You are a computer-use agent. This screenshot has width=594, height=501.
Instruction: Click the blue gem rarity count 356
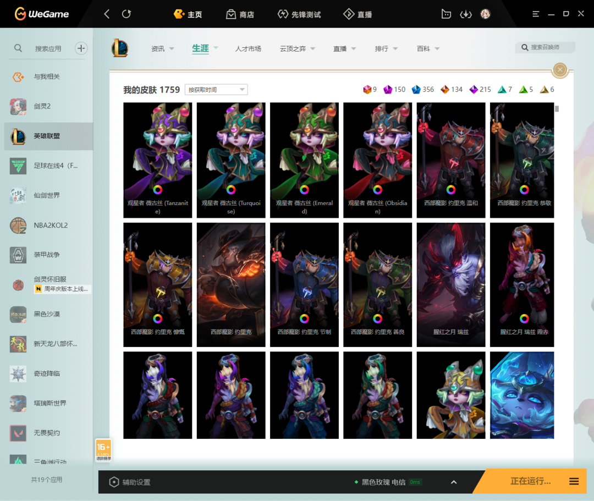pyautogui.click(x=423, y=90)
